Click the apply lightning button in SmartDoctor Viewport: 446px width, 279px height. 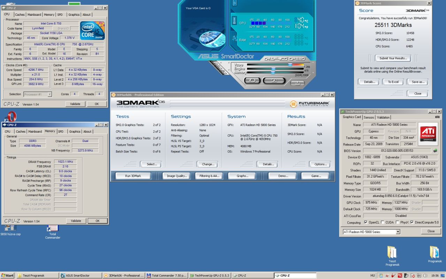click(274, 81)
